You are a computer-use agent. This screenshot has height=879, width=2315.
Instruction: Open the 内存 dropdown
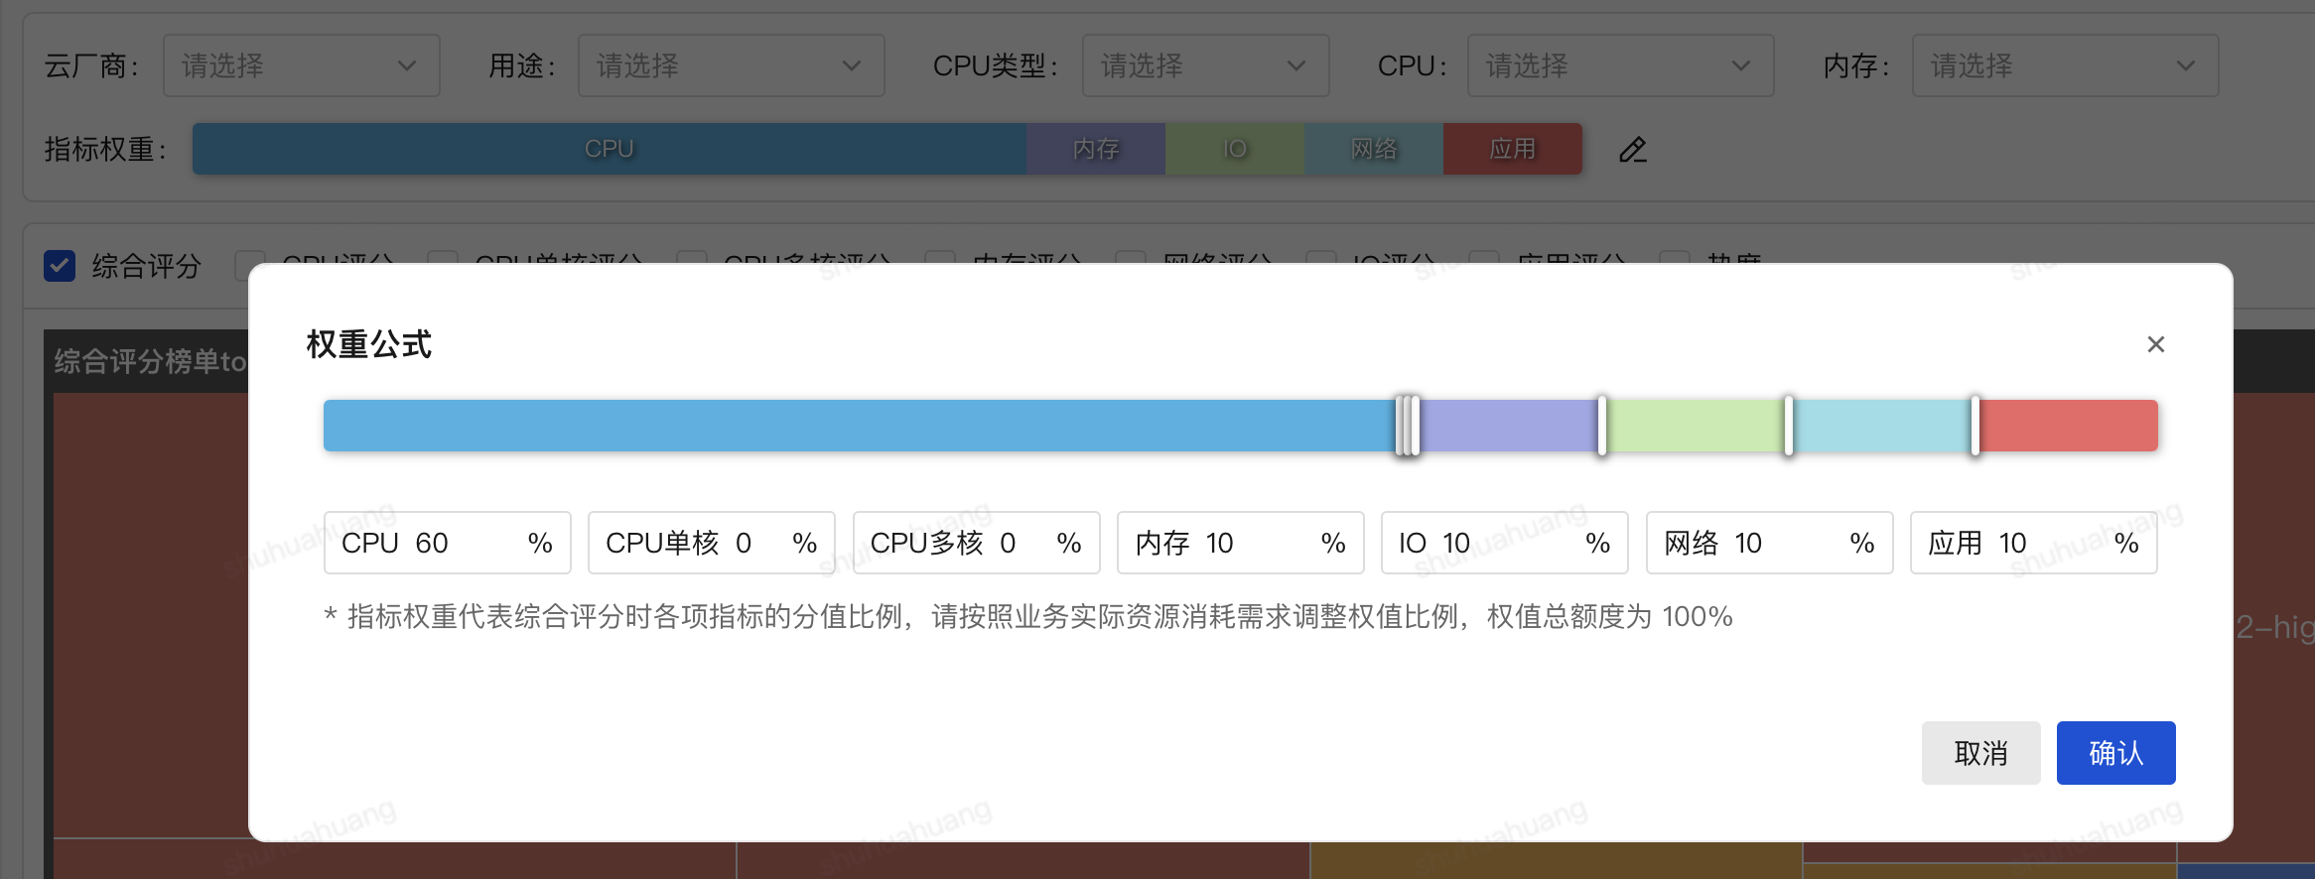pyautogui.click(x=2064, y=66)
